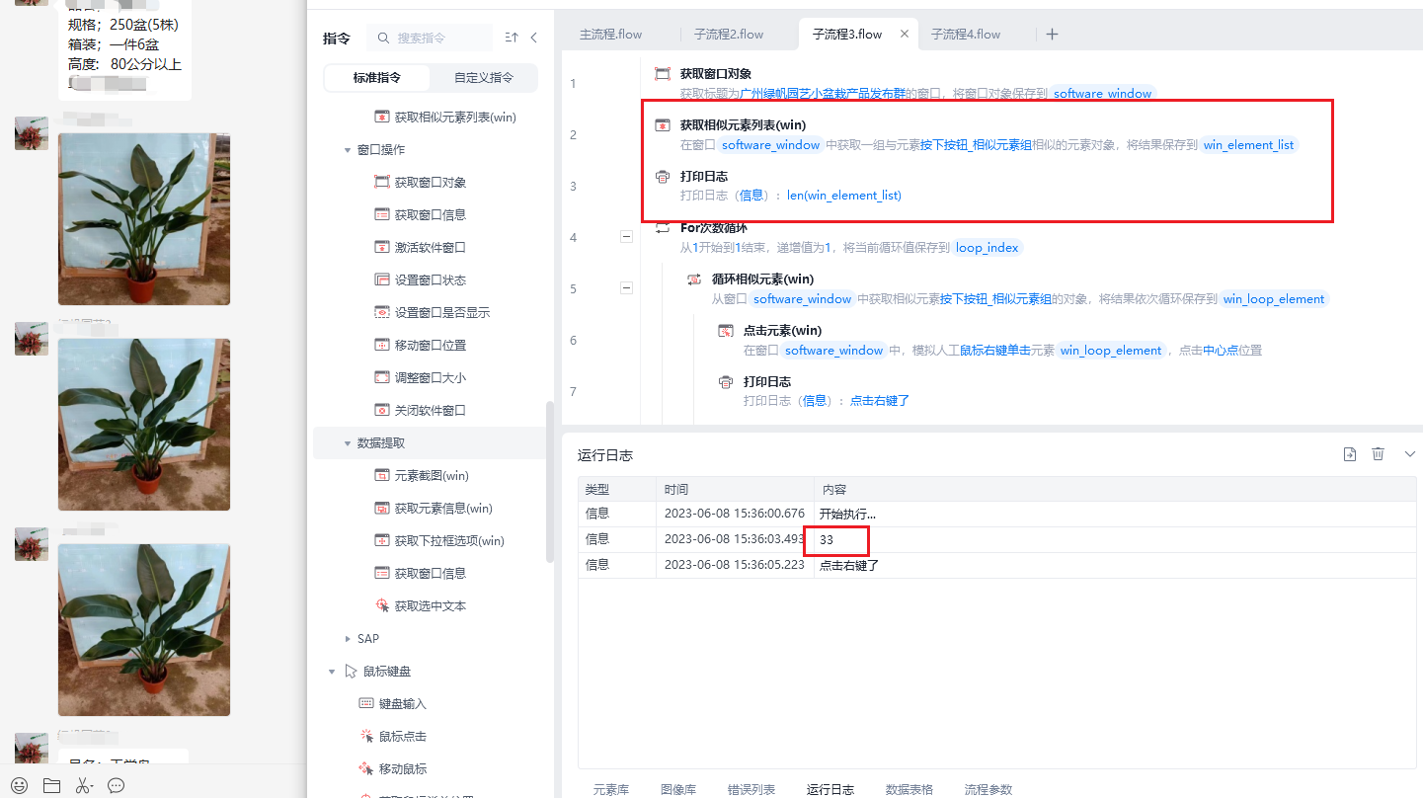The height and width of the screenshot is (798, 1423).
Task: Collapse the 数据提取 group
Action: coord(348,443)
